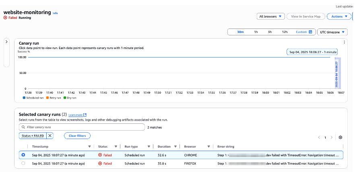The width and height of the screenshot is (355, 172).
Task: Go to the previous page arrow
Action: point(318,137)
